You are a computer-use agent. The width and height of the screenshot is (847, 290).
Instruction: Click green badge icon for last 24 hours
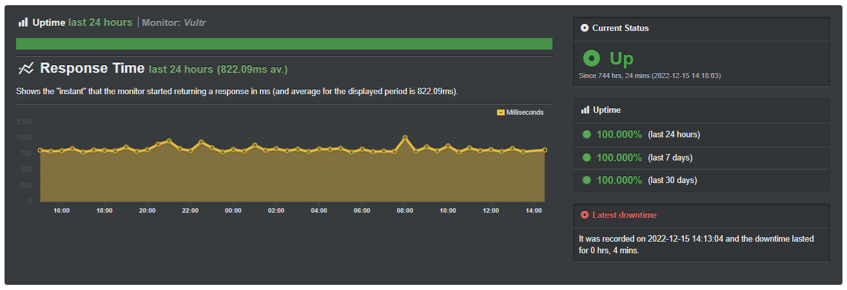click(587, 135)
